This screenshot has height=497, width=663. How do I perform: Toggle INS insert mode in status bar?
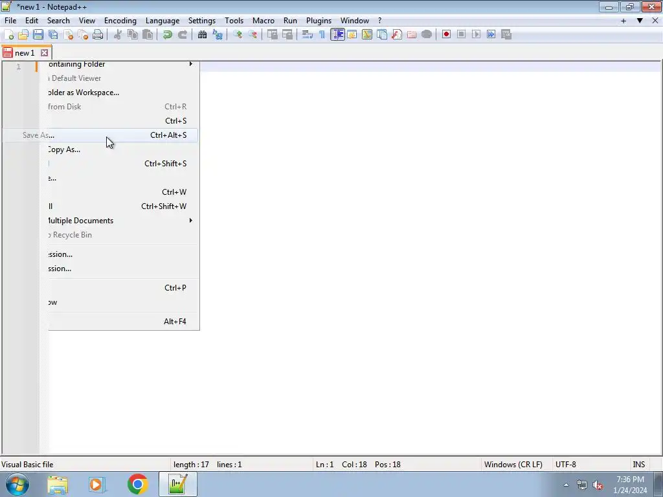pos(638,465)
